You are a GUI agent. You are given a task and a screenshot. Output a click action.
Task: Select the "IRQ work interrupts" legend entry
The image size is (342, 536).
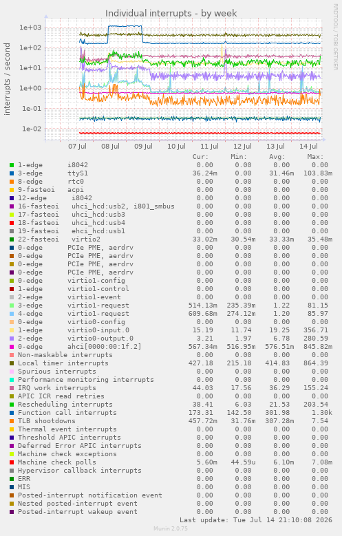click(57, 388)
